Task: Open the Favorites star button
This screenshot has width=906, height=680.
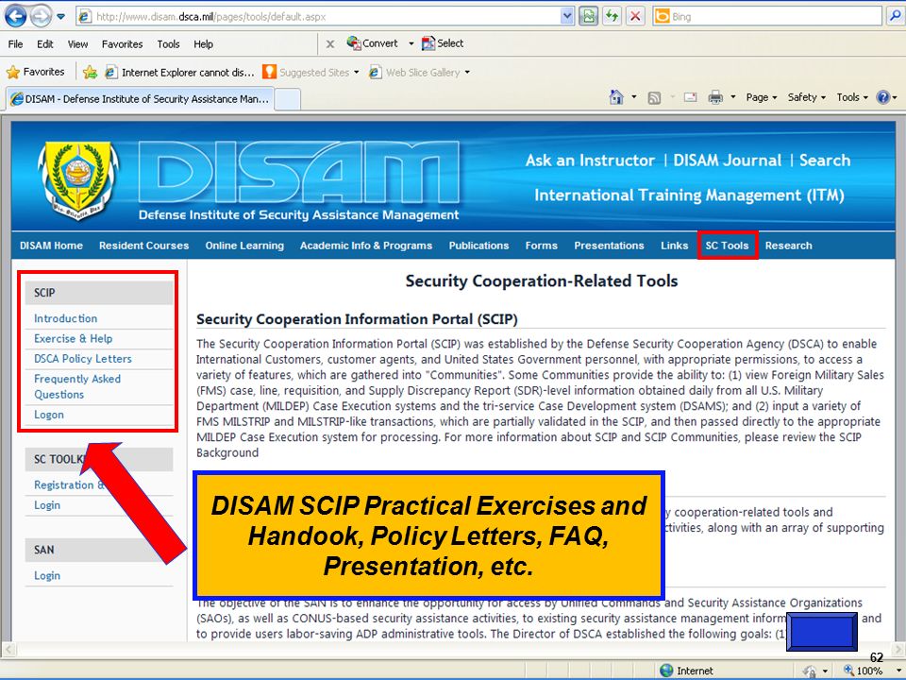Action: [35, 72]
